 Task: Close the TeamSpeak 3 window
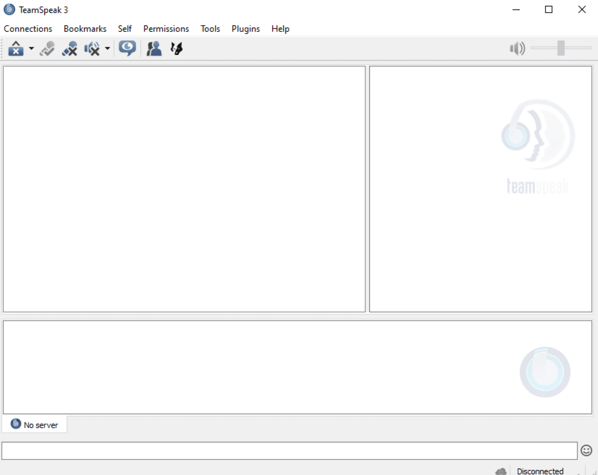582,10
